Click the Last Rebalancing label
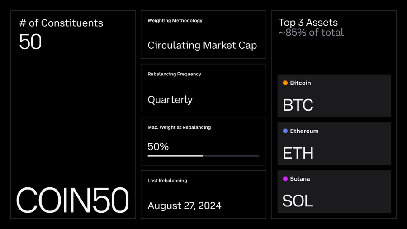Screen dimensions: 407x229 point(167,181)
